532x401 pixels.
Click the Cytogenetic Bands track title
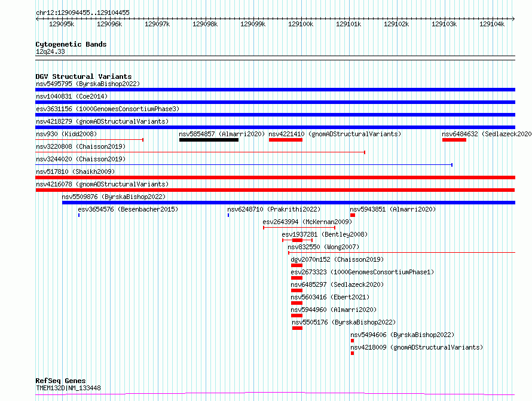tap(71, 44)
